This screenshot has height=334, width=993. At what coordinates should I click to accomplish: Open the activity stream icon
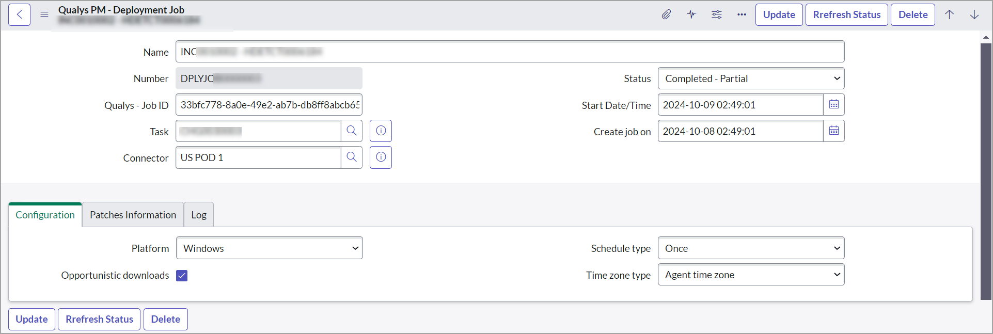[x=691, y=14]
